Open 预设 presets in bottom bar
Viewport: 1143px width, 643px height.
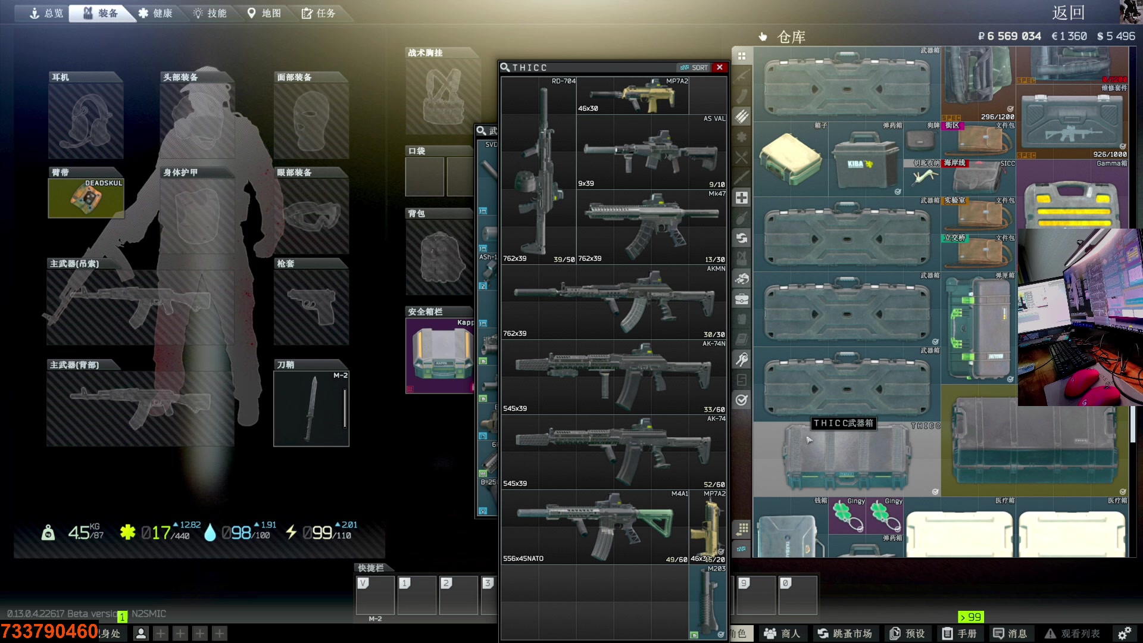907,633
